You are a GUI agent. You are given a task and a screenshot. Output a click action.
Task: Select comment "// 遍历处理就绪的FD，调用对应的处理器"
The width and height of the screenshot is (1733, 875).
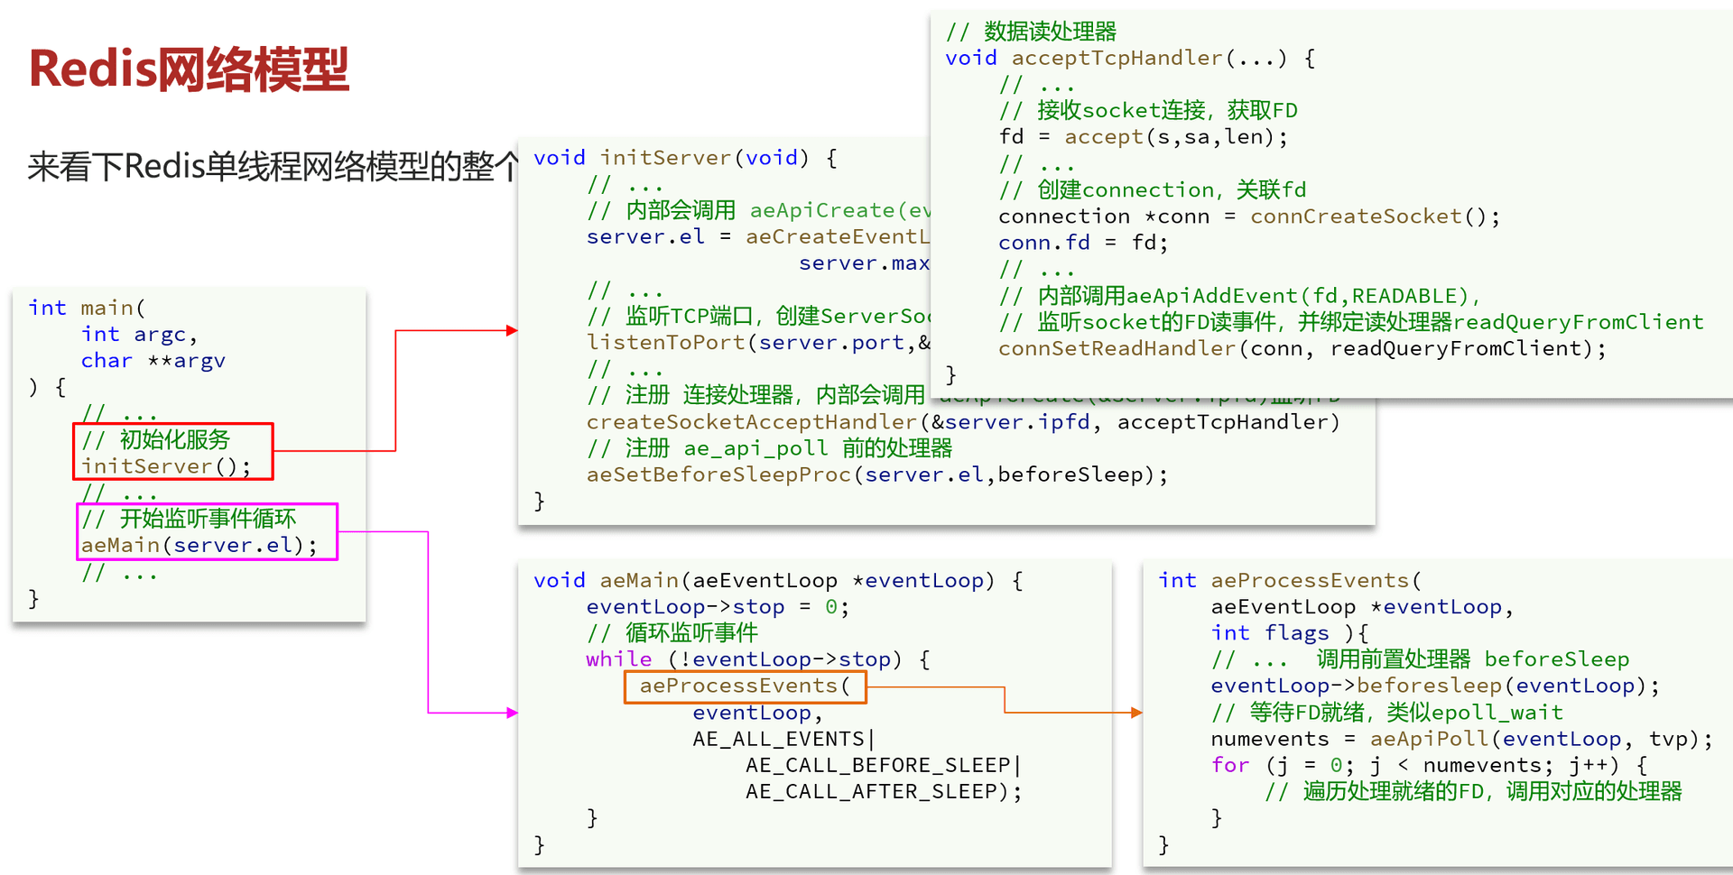coord(1473,791)
